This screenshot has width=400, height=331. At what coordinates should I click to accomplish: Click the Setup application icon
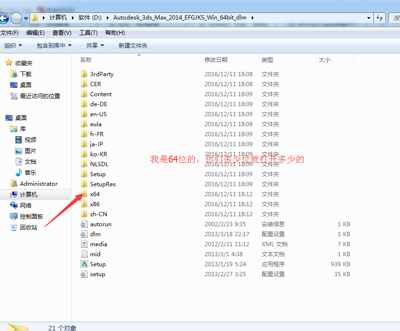point(84,264)
